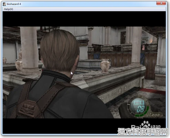
Task: Select the Leon name label in HUD
Action: (x=155, y=115)
